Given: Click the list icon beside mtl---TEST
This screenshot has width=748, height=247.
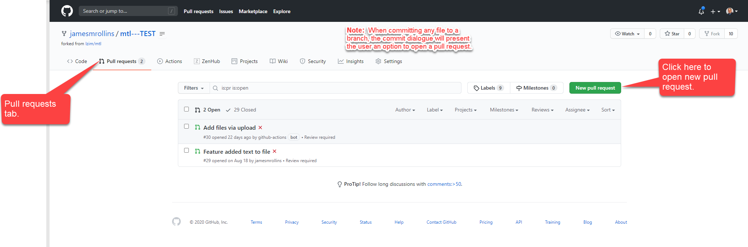Looking at the screenshot, I should (162, 34).
